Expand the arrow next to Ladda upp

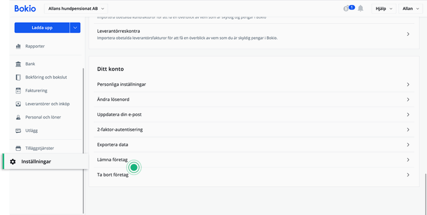[x=75, y=28]
